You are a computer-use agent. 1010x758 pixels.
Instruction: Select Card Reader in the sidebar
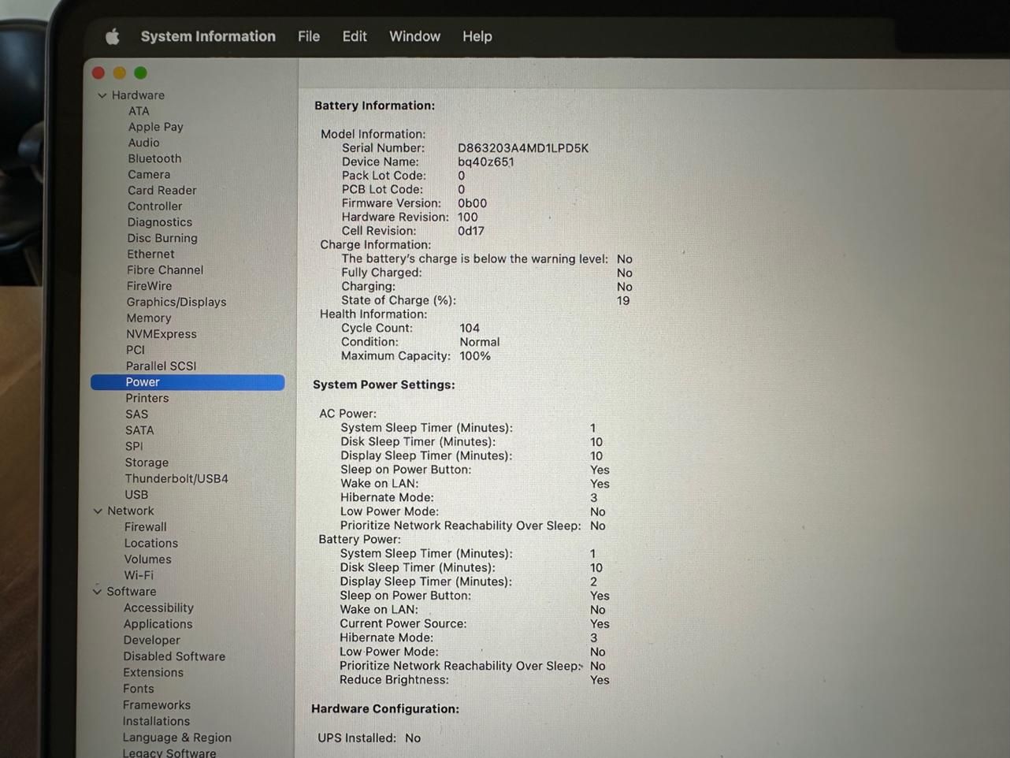(162, 190)
